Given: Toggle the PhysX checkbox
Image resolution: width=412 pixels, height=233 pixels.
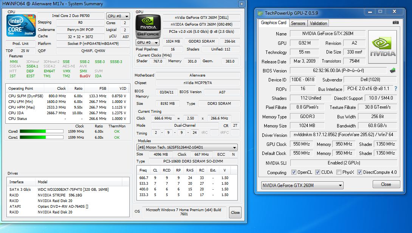Looking at the screenshot, I should pyautogui.click(x=339, y=172).
